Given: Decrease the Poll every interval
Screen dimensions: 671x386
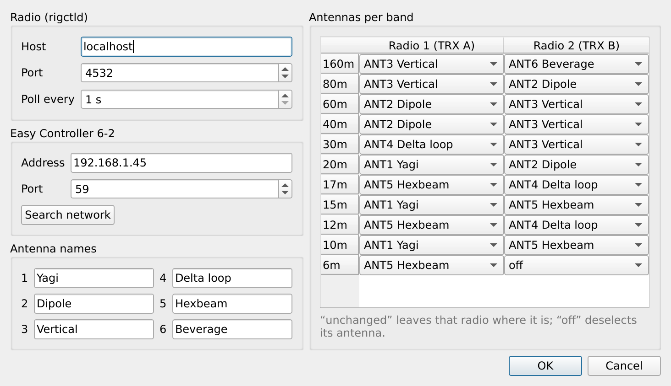Looking at the screenshot, I should coord(285,103).
